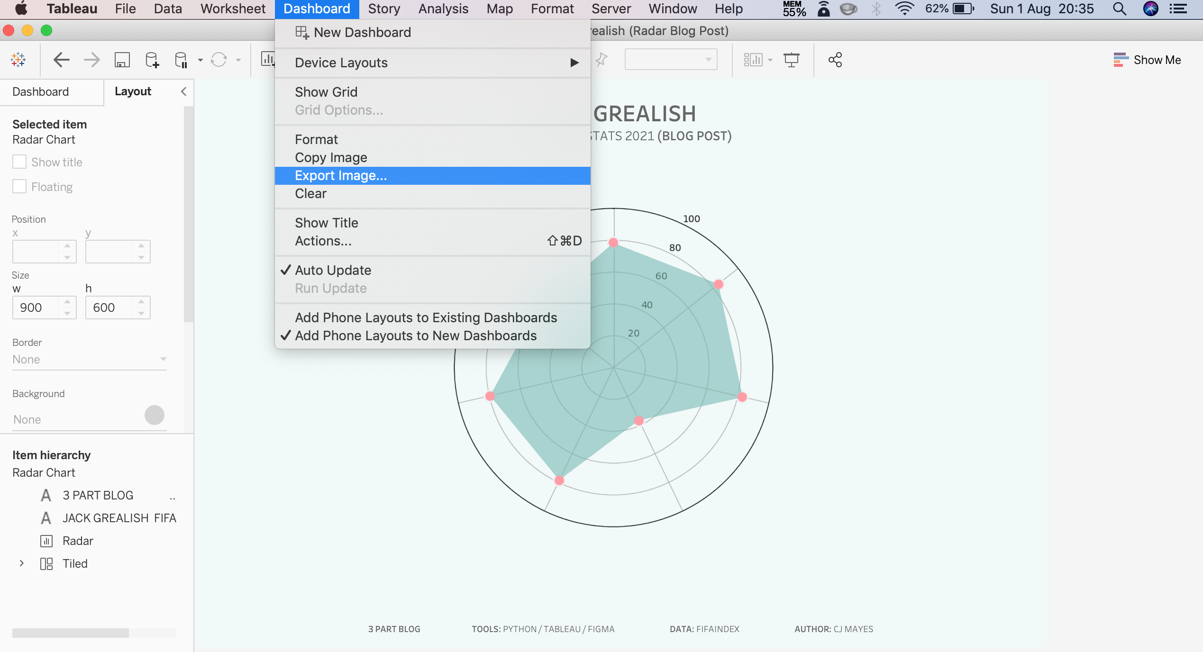Switch to the Dashboard pane tab
The width and height of the screenshot is (1203, 652).
[41, 91]
